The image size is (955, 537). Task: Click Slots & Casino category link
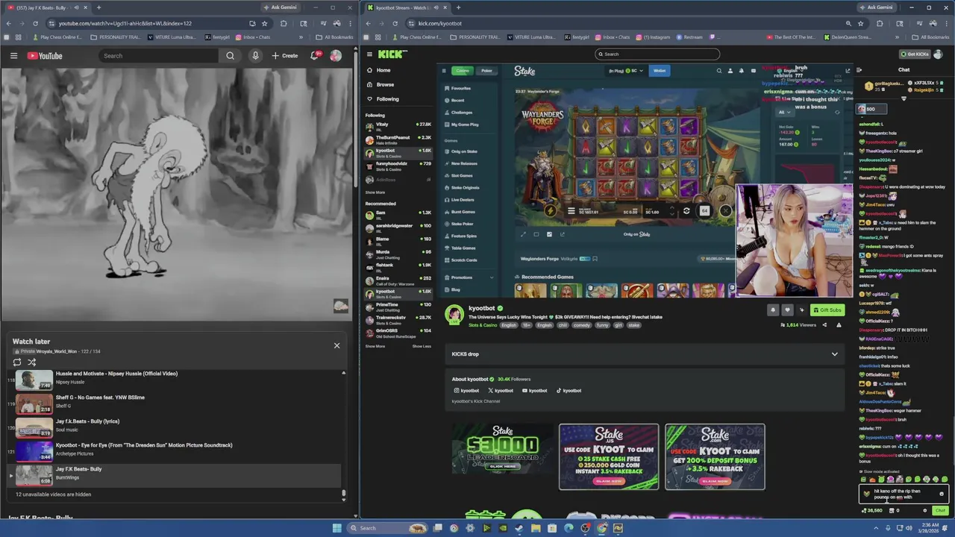(483, 325)
